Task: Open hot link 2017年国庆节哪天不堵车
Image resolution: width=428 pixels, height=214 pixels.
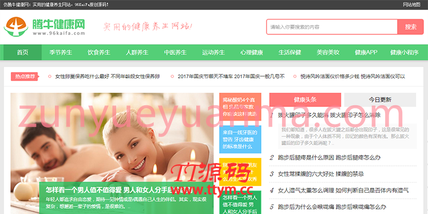Action: pos(231,77)
